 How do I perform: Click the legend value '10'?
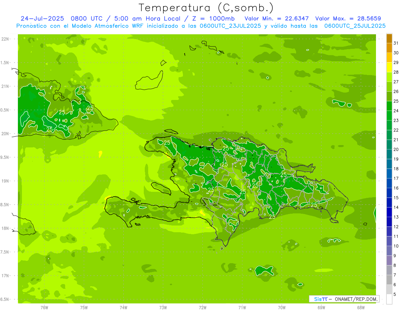tap(396, 246)
